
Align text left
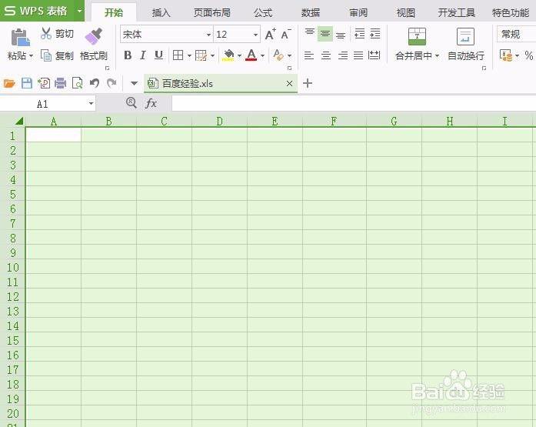[x=309, y=55]
